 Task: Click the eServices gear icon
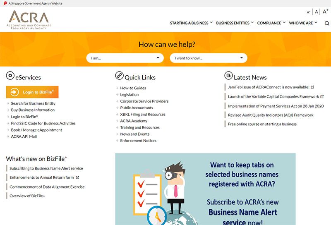point(10,75)
